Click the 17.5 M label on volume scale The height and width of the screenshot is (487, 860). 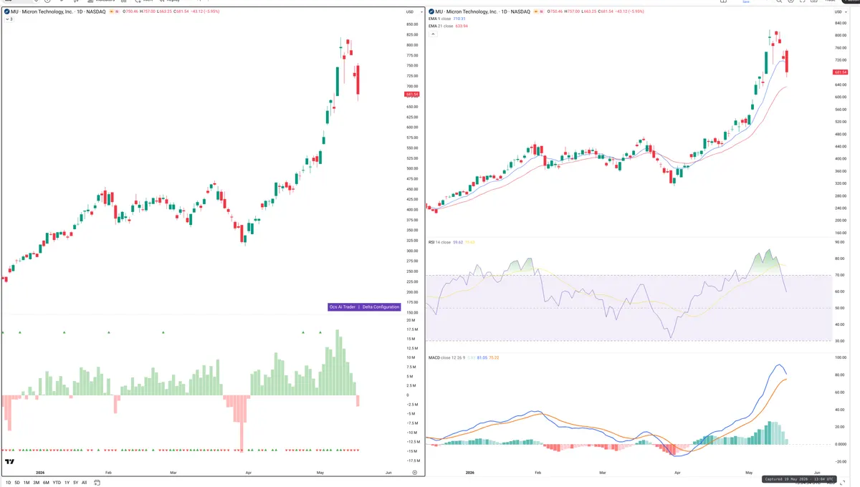coord(411,329)
